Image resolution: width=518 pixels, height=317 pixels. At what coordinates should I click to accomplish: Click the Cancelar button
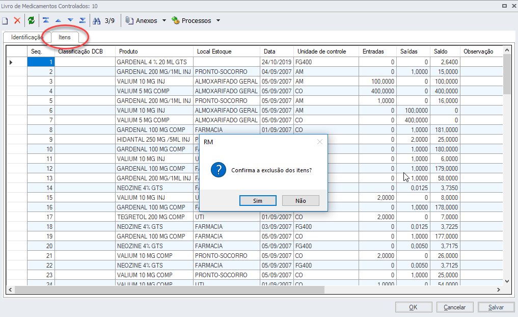tap(454, 307)
